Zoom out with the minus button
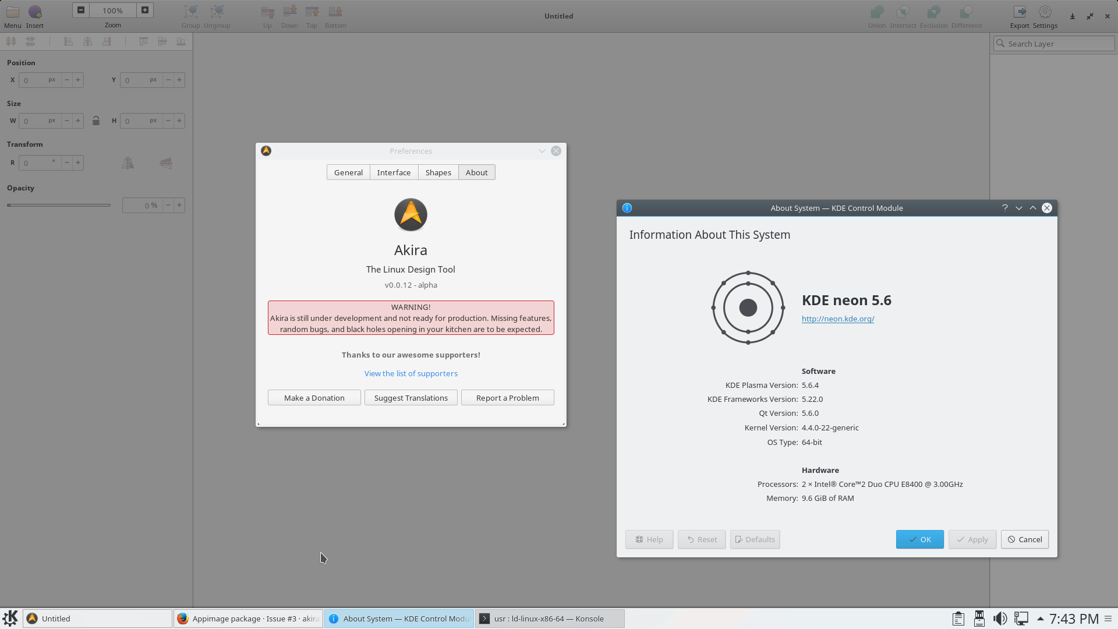The height and width of the screenshot is (629, 1118). pos(81,10)
